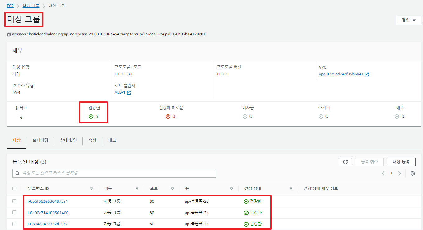423x230 pixels.
Task: Sort by 인스턴스 ID column arrow
Action: click(x=91, y=189)
